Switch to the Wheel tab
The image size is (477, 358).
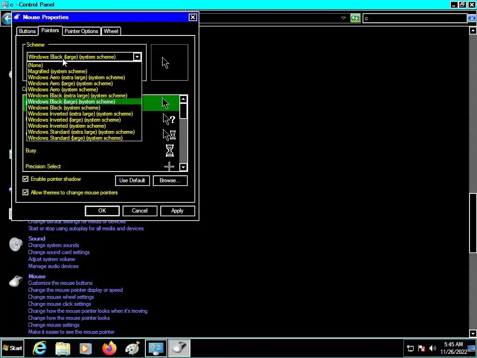tap(111, 31)
